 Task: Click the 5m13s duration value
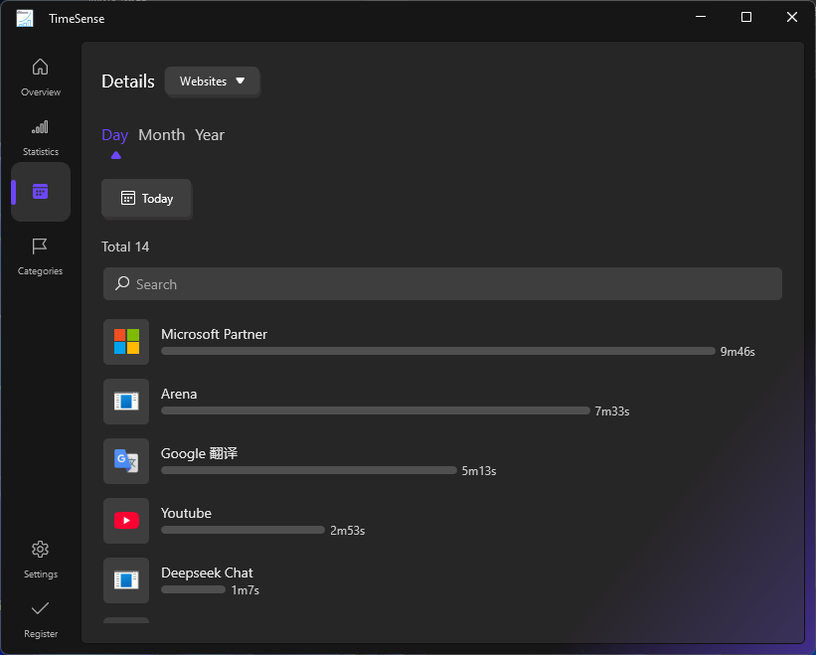pos(479,471)
